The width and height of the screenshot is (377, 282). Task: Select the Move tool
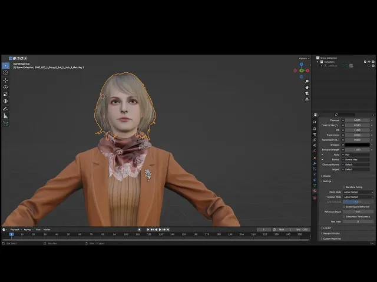coord(5,80)
